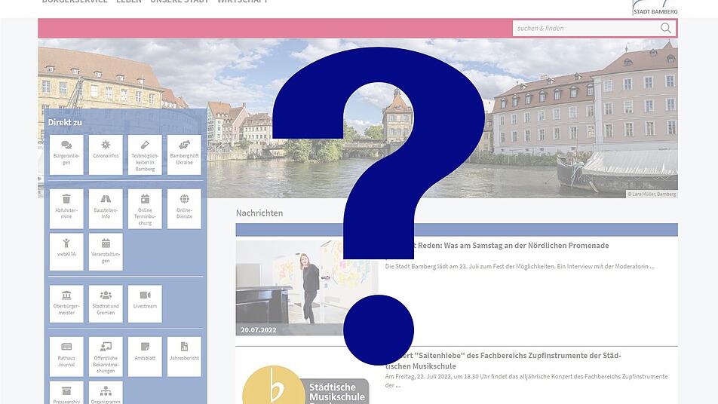Open Städtische Musikschule logo thumbnail
The height and width of the screenshot is (404, 718).
click(305, 384)
